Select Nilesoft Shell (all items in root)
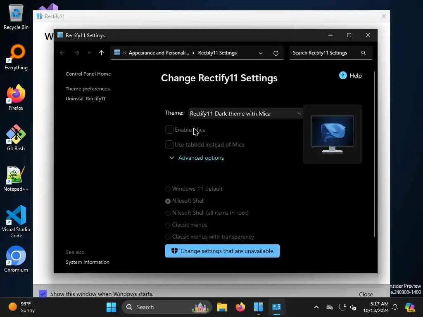This screenshot has height=317, width=423. pos(168,213)
